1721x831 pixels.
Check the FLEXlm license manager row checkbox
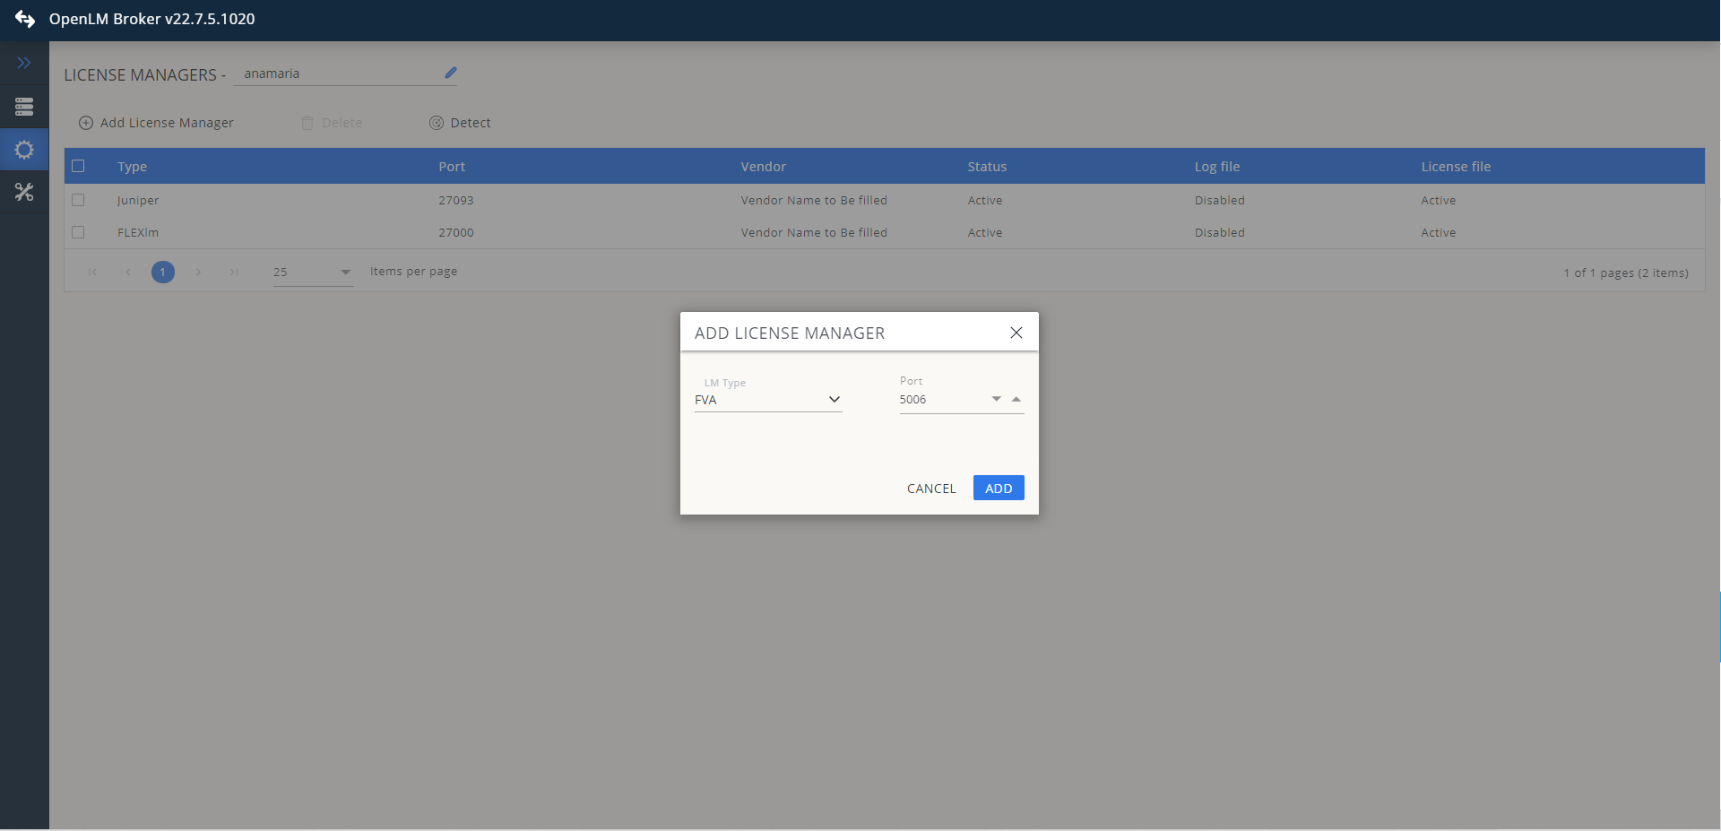coord(78,232)
